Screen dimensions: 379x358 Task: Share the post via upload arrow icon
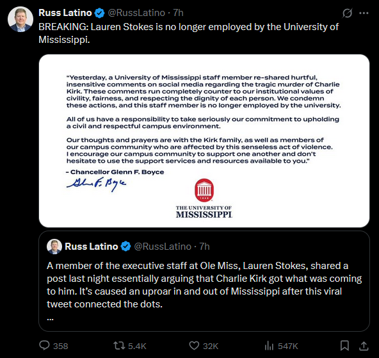[364, 346]
